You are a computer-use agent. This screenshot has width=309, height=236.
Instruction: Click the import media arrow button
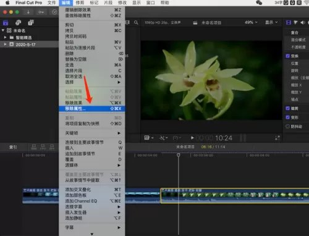pos(28,12)
